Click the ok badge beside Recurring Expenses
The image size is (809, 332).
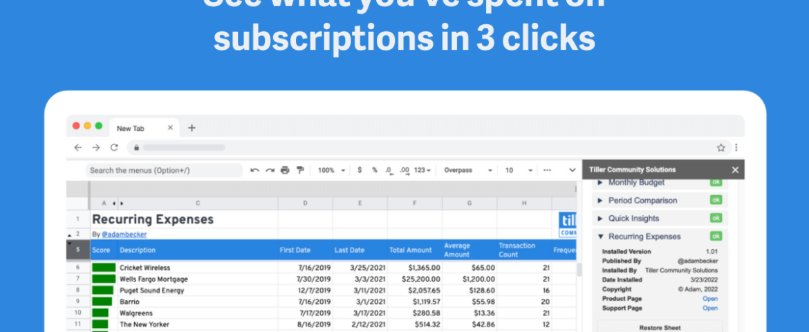point(716,236)
